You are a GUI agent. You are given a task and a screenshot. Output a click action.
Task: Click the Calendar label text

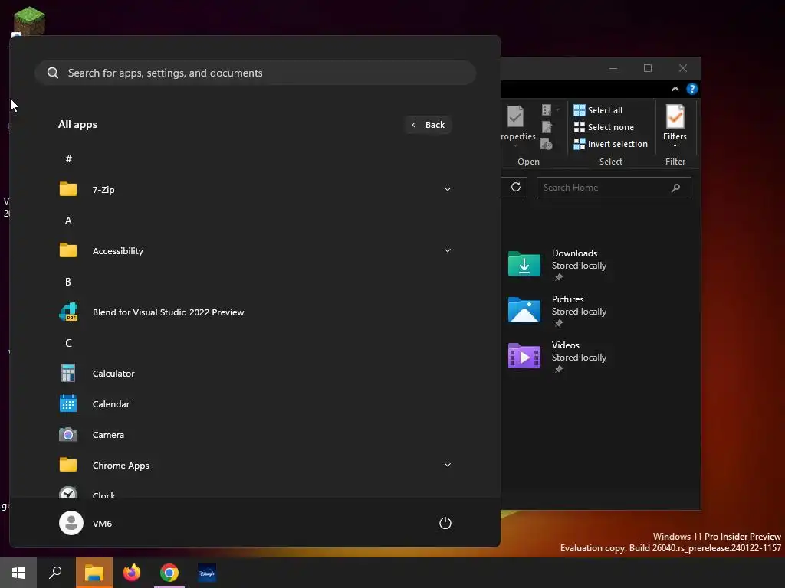[111, 404]
